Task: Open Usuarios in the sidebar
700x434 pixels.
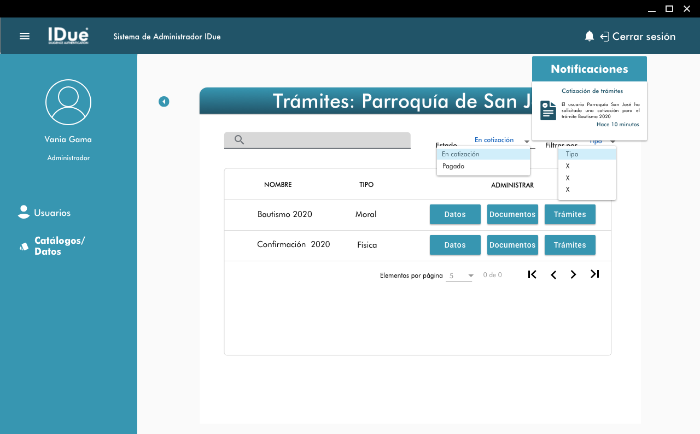Action: click(52, 213)
